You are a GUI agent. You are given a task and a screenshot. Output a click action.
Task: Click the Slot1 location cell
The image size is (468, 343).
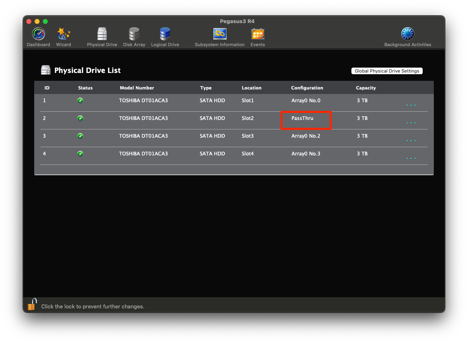248,101
